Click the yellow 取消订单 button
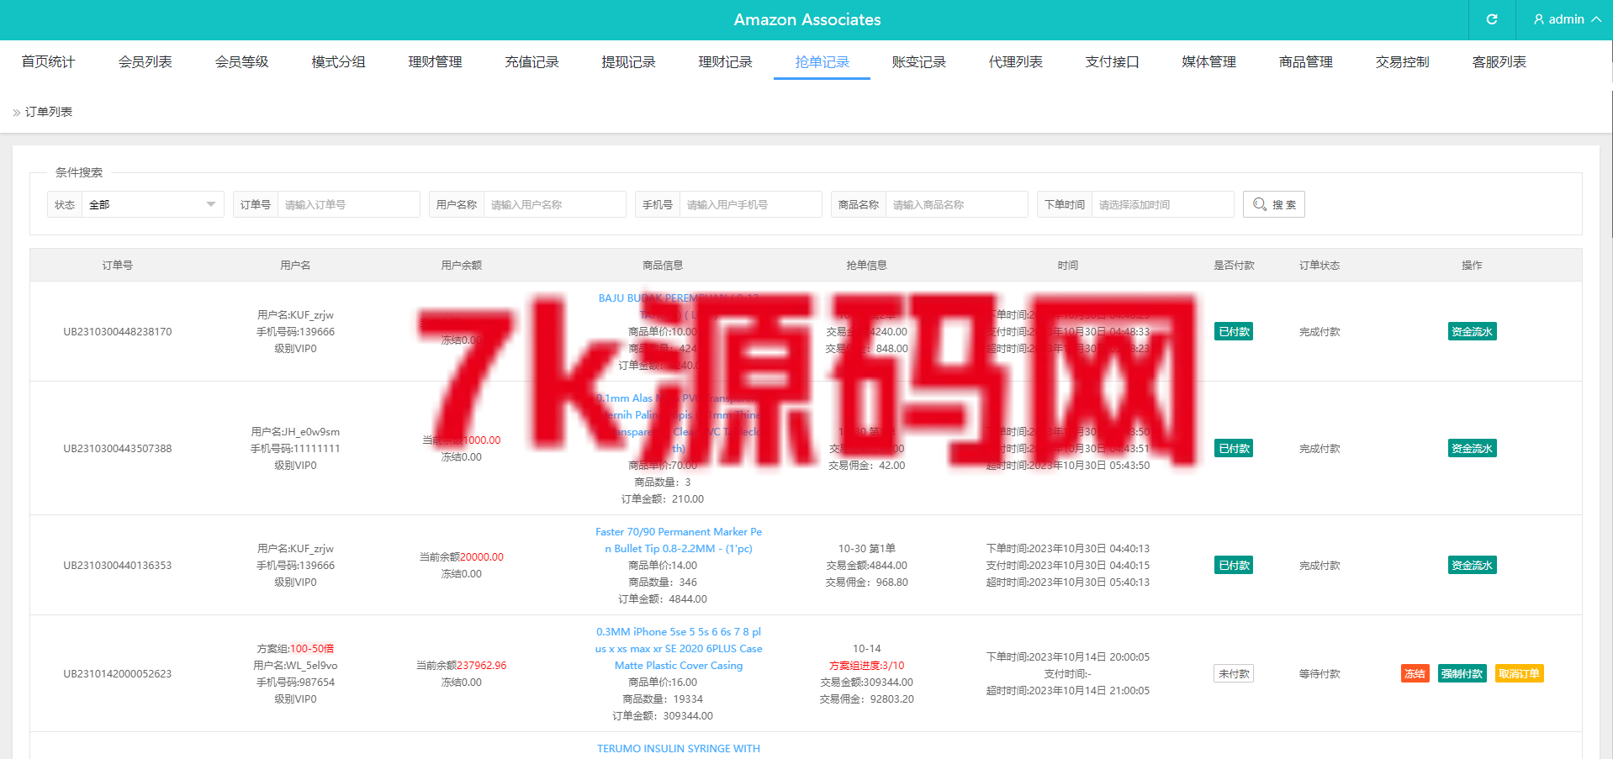 click(x=1519, y=673)
